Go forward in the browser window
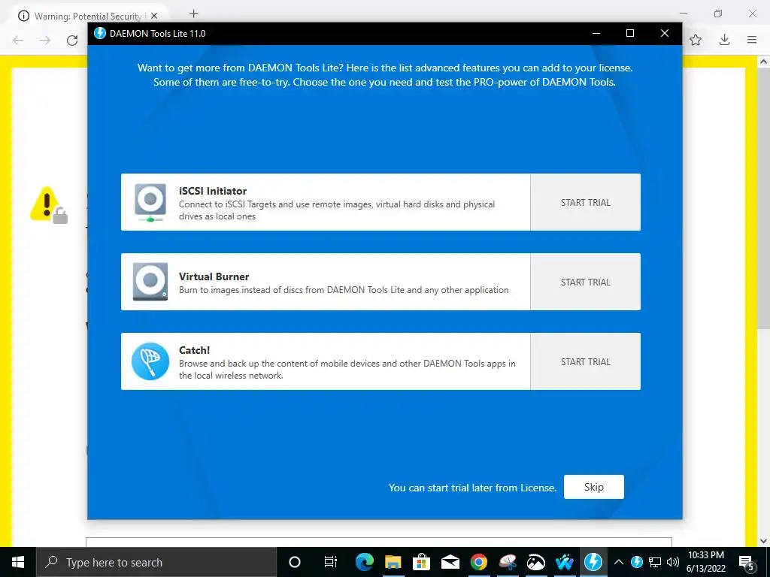This screenshot has width=770, height=577. (45, 41)
